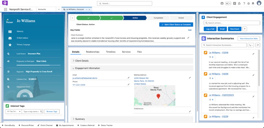Viewport: 264px width, 128px height.
Task: Click the notifications bell icon
Action: 253,3
